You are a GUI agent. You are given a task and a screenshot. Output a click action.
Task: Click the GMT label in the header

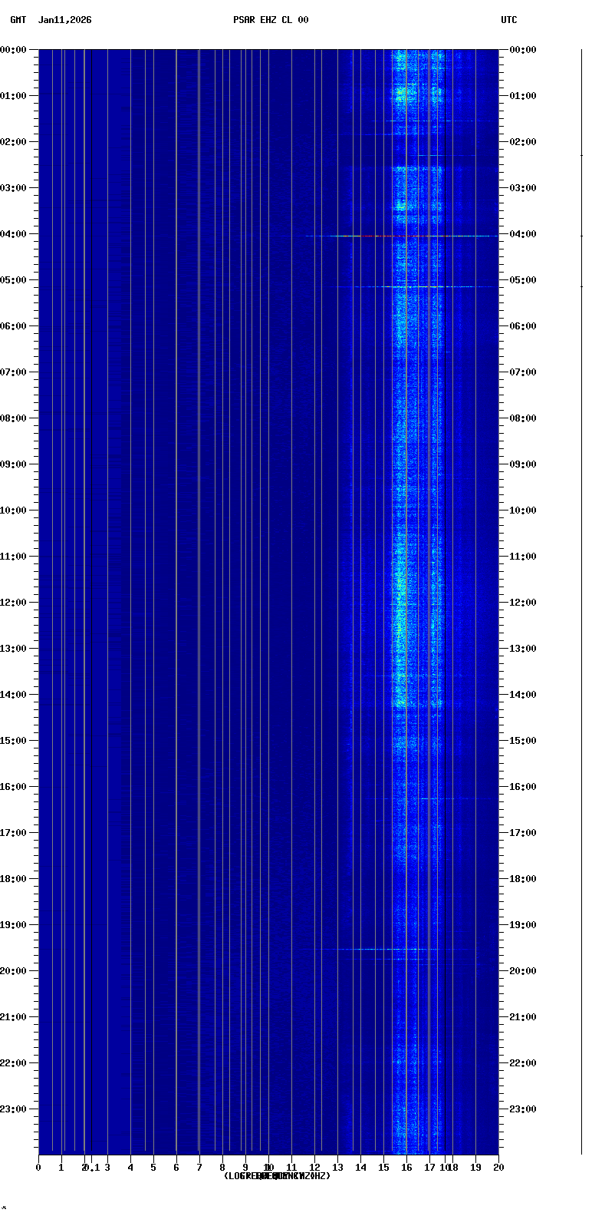pos(18,20)
